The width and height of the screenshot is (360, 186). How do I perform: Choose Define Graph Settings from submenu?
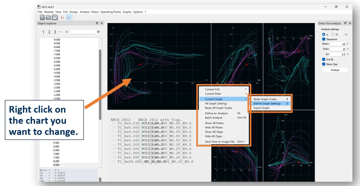click(267, 104)
